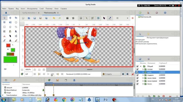Open the Холст menu
This screenshot has width=183, height=102.
(x=23, y=9)
